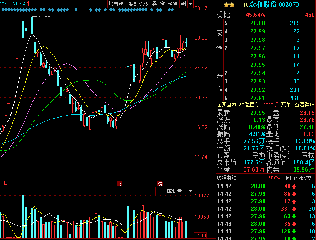Image resolution: width=316 pixels, height=240 pixels.
Task: Select buy level 1 price 27.95
Action: click(x=258, y=65)
